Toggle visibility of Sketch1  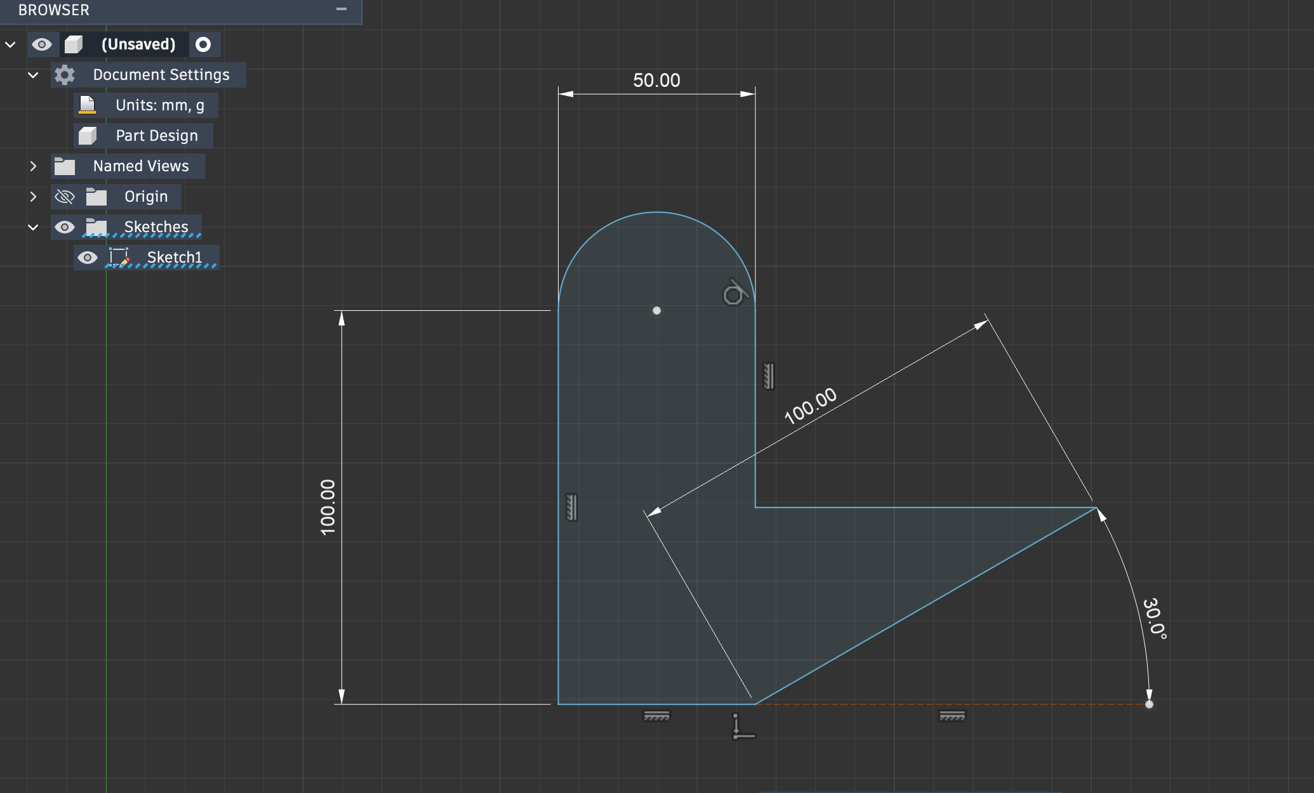[88, 258]
